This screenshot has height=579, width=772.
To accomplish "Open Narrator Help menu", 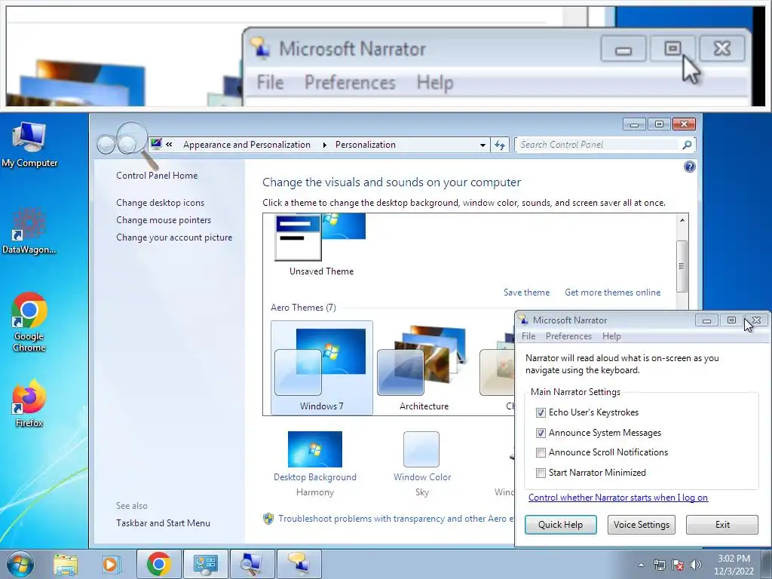I will [611, 336].
